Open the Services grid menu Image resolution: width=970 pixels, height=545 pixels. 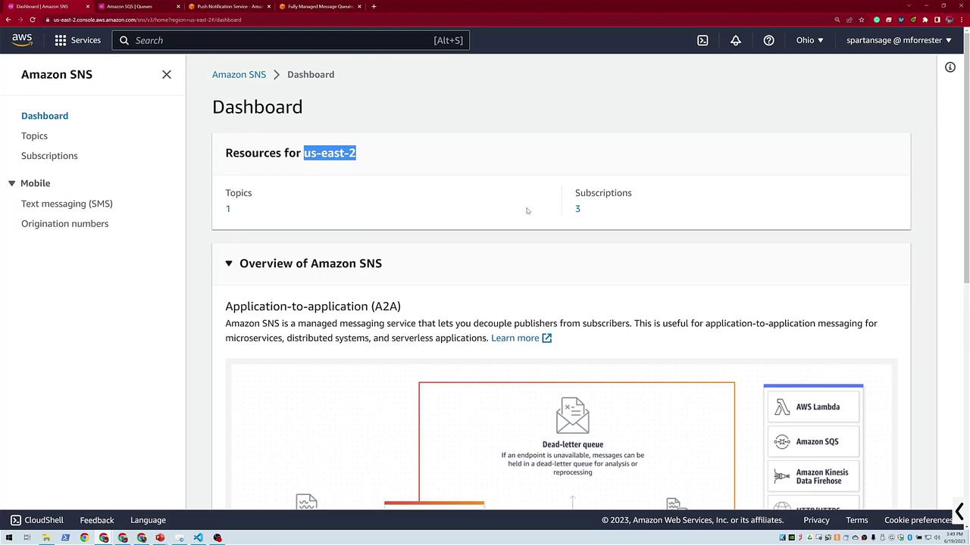point(77,40)
